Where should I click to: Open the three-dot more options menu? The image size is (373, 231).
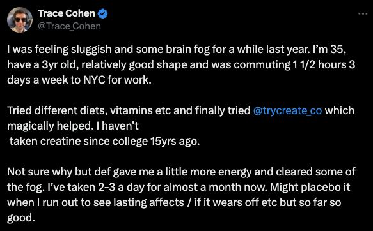363,14
